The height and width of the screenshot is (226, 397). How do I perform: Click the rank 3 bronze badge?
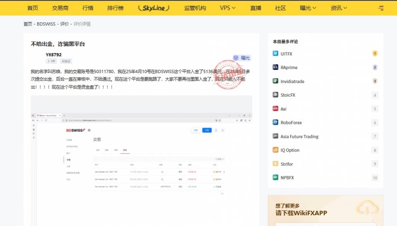tap(375, 81)
